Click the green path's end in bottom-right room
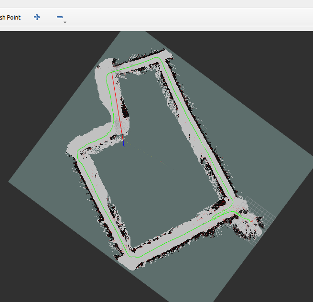 [x=254, y=222]
